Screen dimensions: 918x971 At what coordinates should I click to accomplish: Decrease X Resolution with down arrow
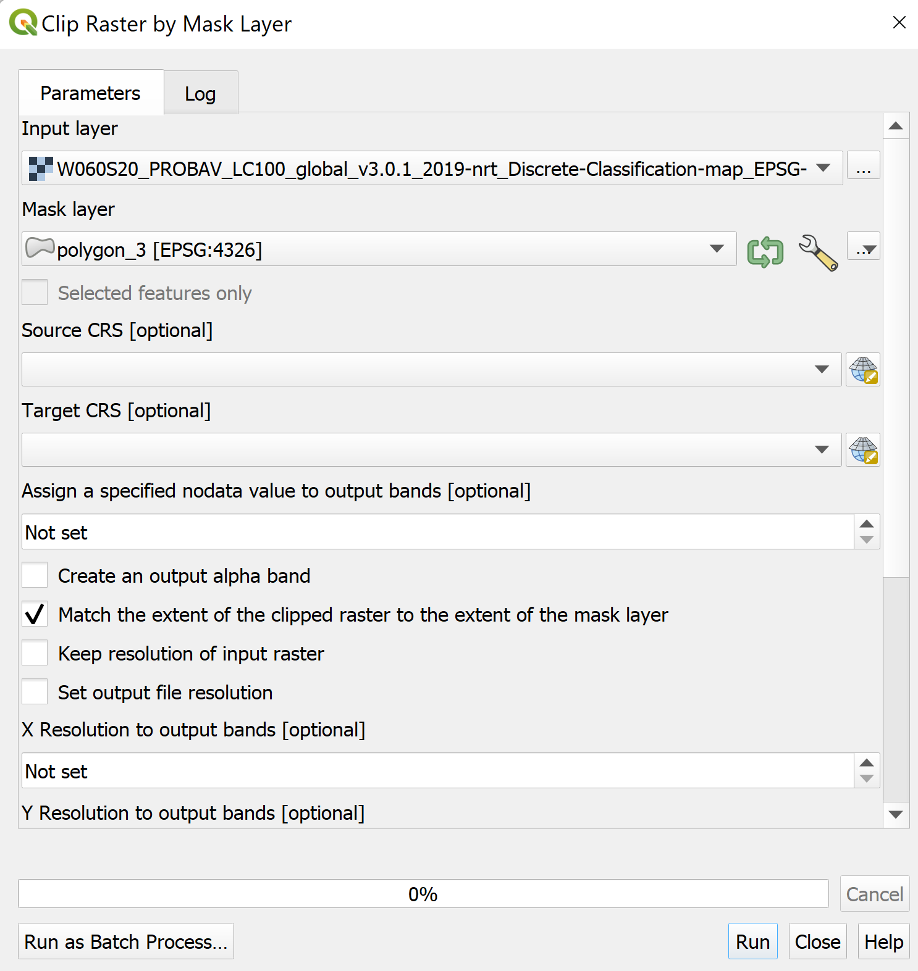tap(867, 779)
